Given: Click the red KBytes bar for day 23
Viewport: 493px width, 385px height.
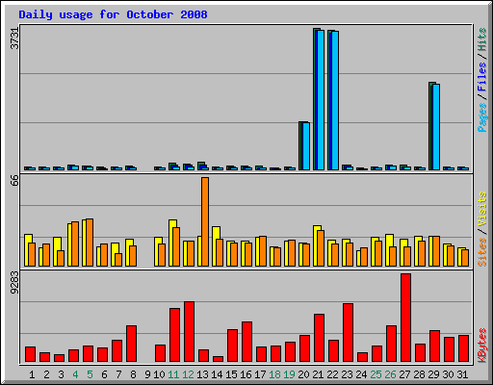Looking at the screenshot, I should click(x=348, y=333).
